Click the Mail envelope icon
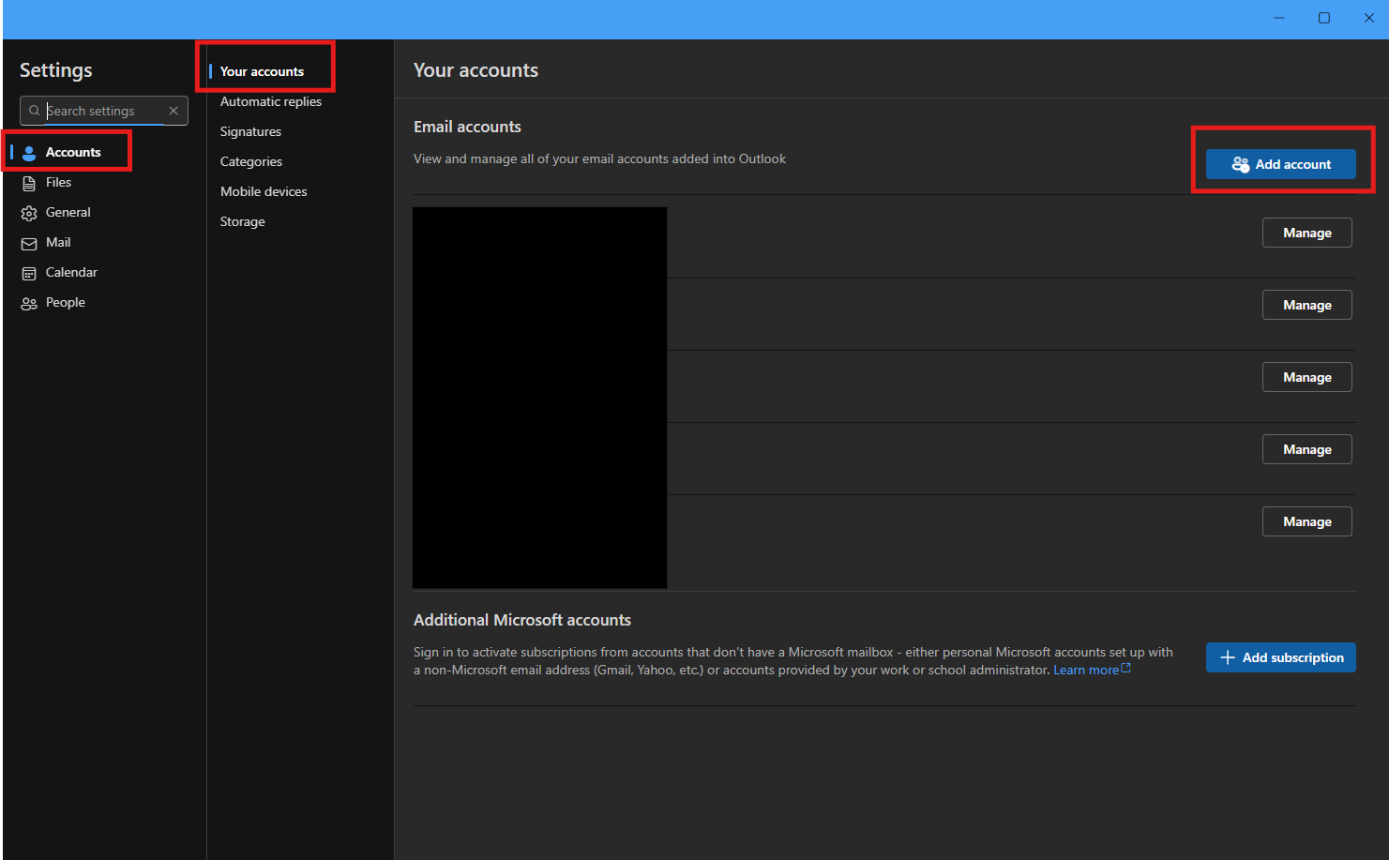This screenshot has height=860, width=1389. tap(29, 243)
